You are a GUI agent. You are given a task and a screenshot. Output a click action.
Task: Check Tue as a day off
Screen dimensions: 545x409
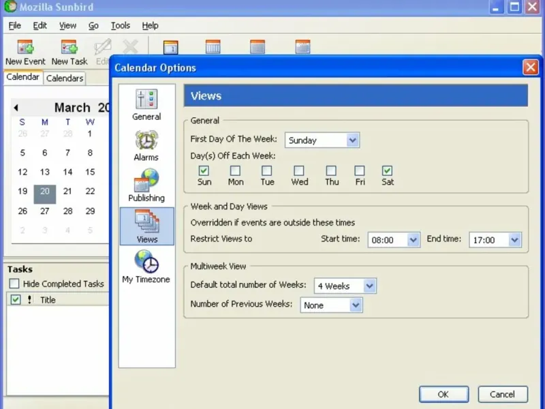266,171
